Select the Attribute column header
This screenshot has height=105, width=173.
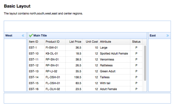point(115,42)
